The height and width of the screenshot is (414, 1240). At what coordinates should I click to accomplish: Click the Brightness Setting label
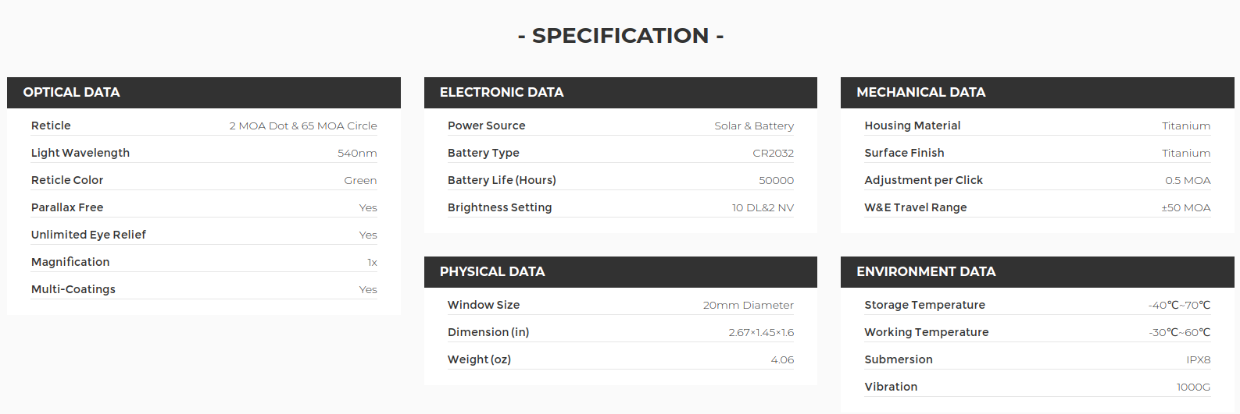click(x=499, y=207)
